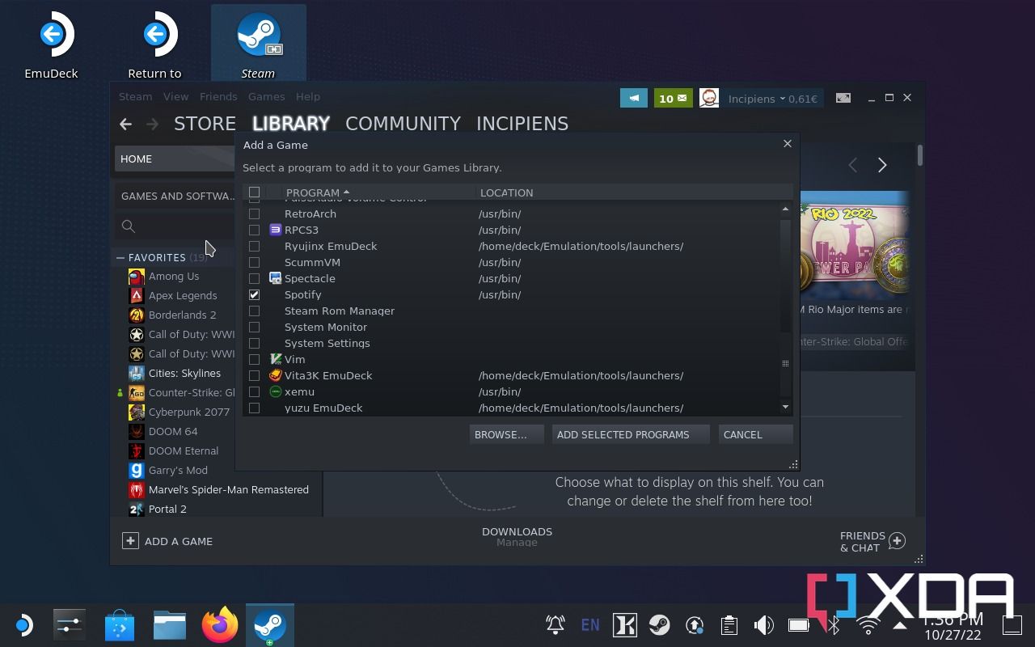This screenshot has height=647, width=1035.
Task: Click the library search magnifier icon
Action: 128,226
